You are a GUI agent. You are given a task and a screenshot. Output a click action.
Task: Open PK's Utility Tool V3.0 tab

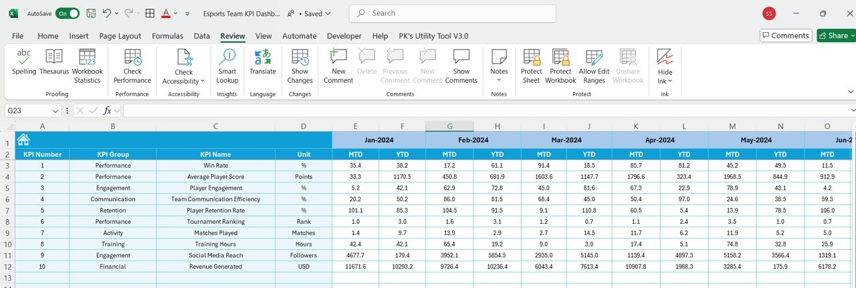point(433,36)
